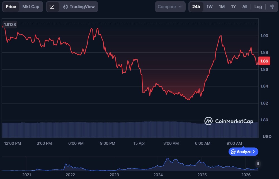Pause the timeline range handle icon

[x=258, y=164]
